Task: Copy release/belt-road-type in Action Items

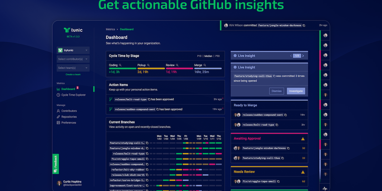Action: click(x=149, y=99)
